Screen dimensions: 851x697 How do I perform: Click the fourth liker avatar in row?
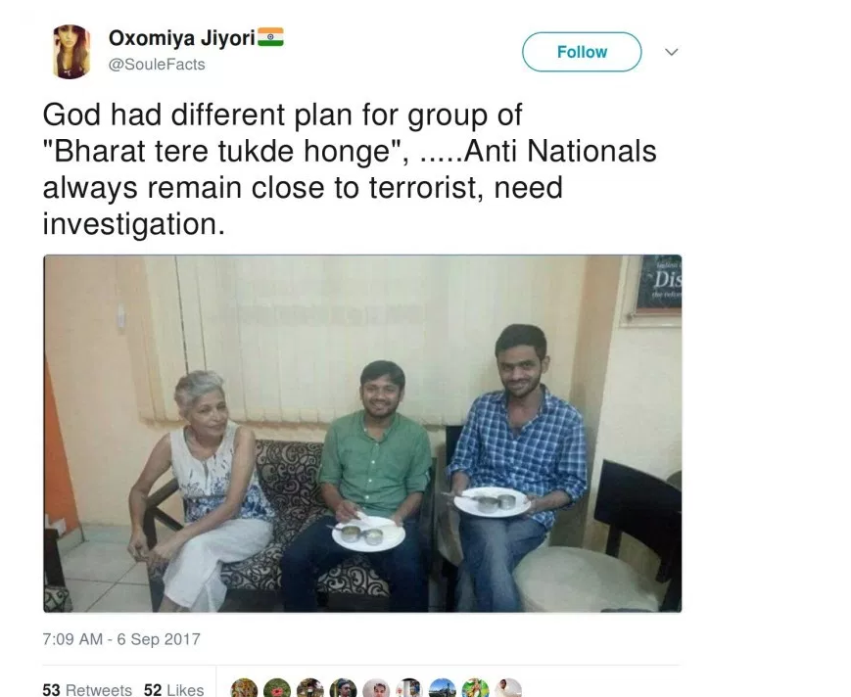(x=343, y=687)
